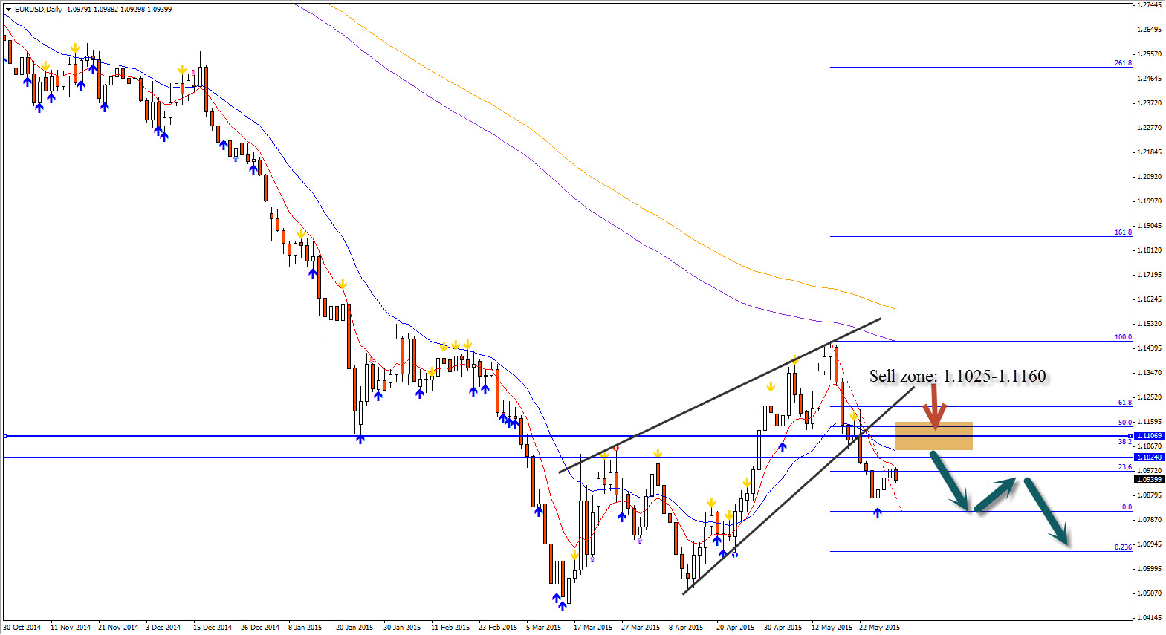Click the 12 May 2015 date label

pyautogui.click(x=832, y=628)
